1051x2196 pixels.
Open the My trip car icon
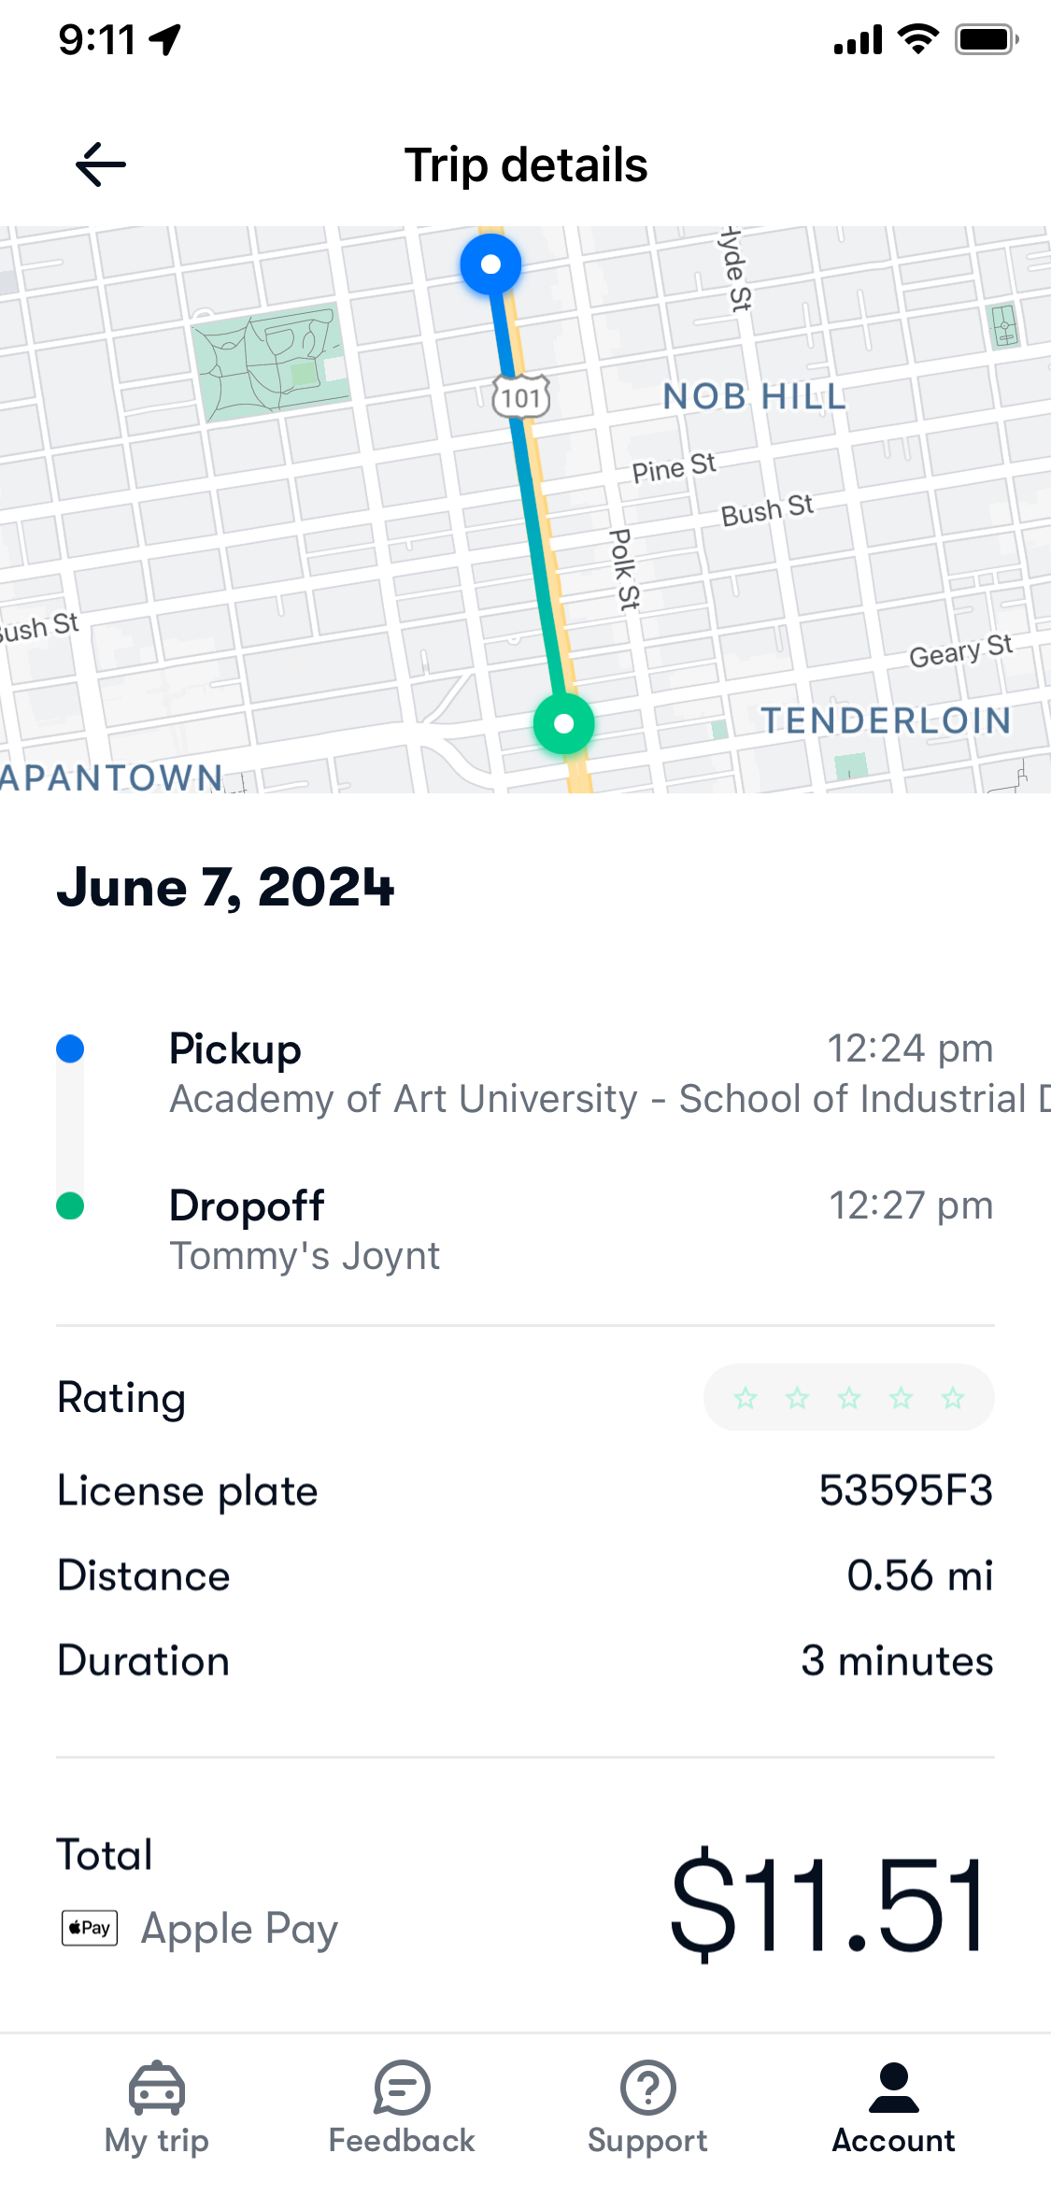[x=156, y=2088]
